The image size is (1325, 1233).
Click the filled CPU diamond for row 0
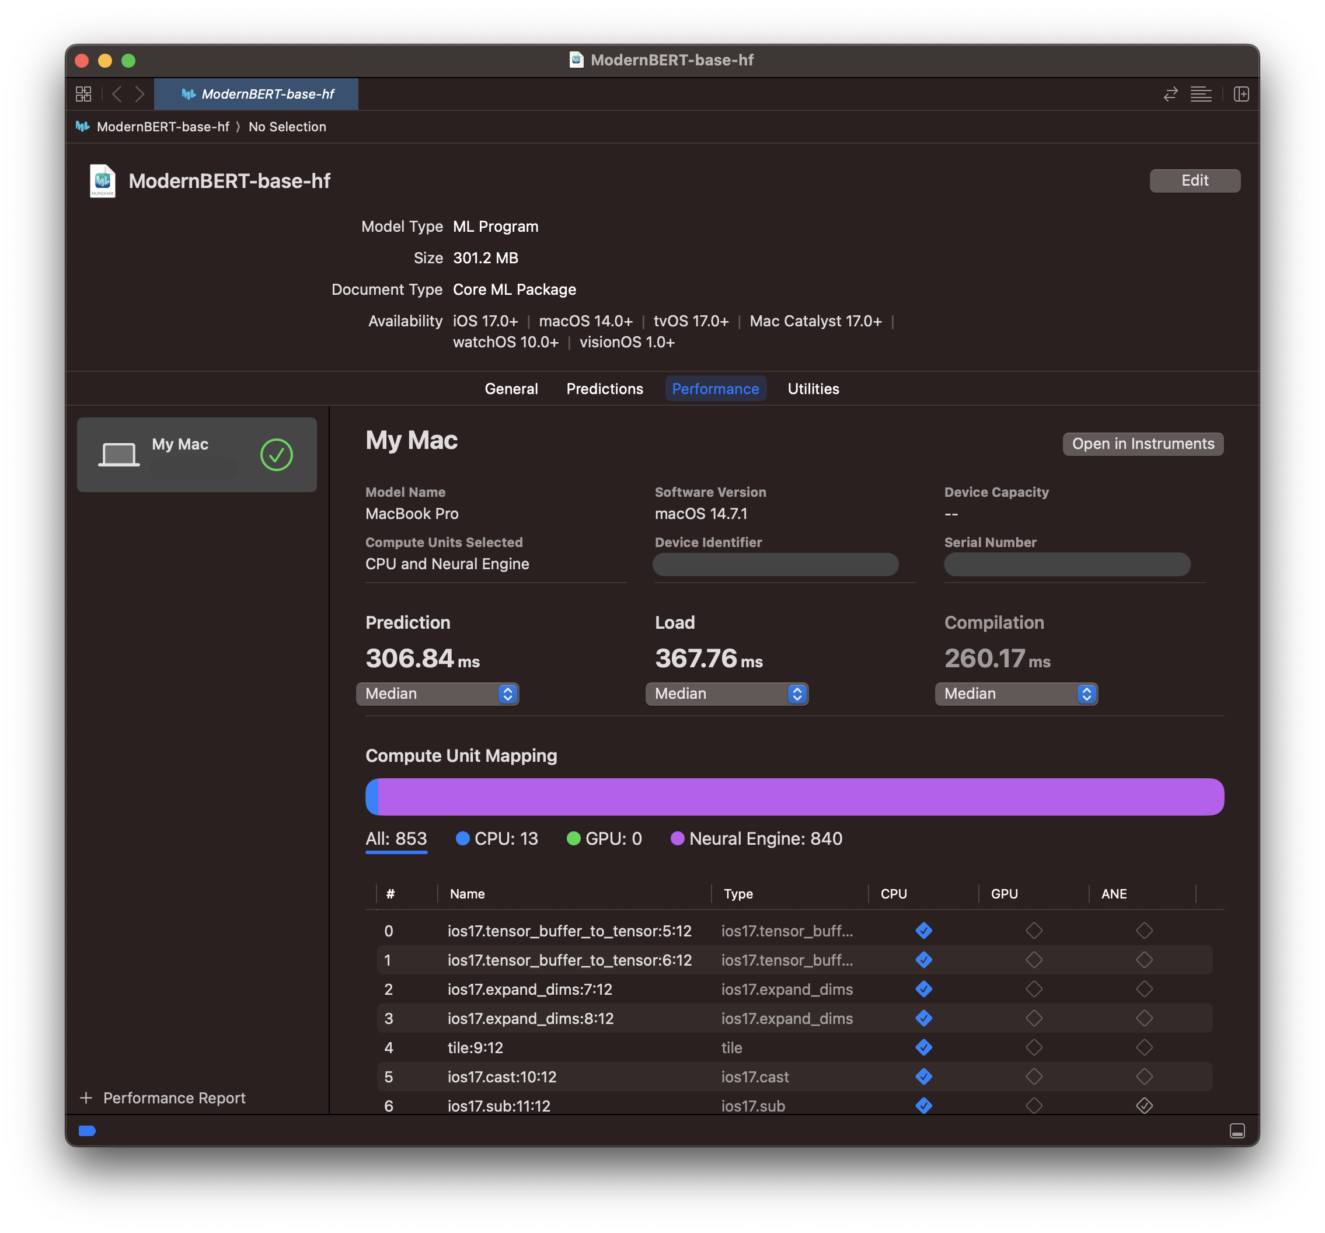coord(924,931)
